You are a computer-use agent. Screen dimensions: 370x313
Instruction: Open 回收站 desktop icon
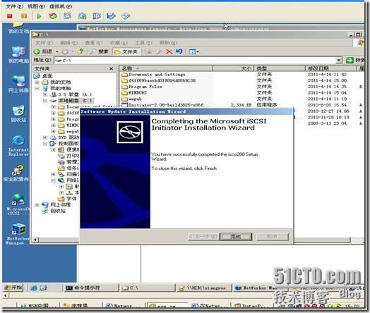pyautogui.click(x=18, y=113)
